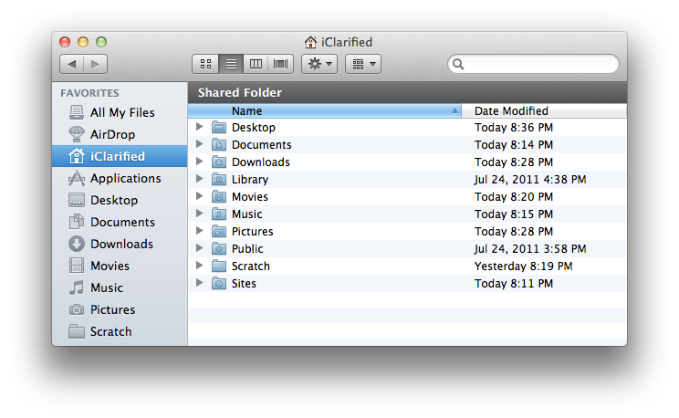
Task: Open Applications from the sidebar
Action: coord(125,178)
